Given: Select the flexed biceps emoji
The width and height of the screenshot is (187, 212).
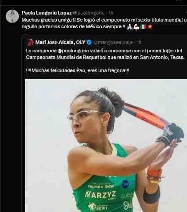Looking at the screenshot, I should (137, 27).
